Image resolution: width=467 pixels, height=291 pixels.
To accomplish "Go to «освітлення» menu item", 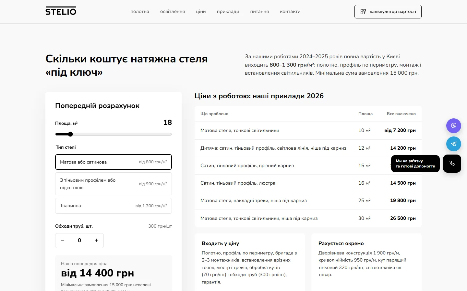I will [x=173, y=11].
